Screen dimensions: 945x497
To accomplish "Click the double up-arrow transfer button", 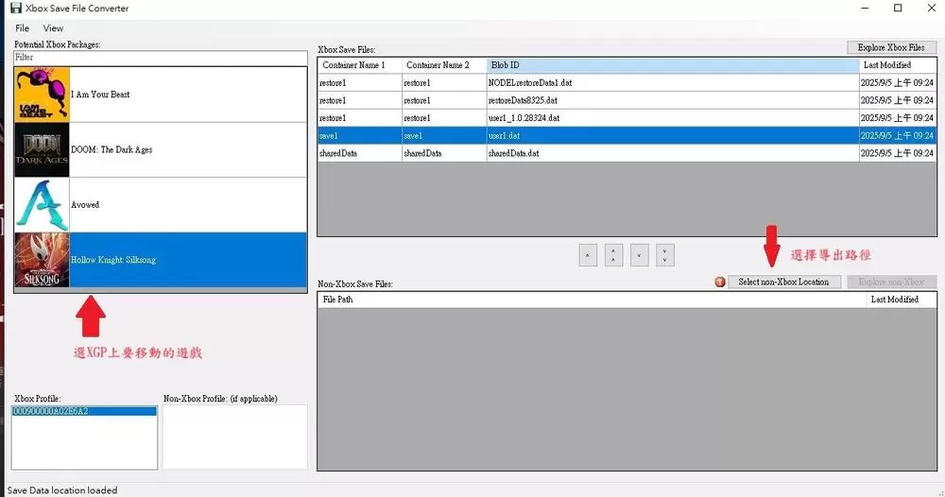I will [x=613, y=255].
